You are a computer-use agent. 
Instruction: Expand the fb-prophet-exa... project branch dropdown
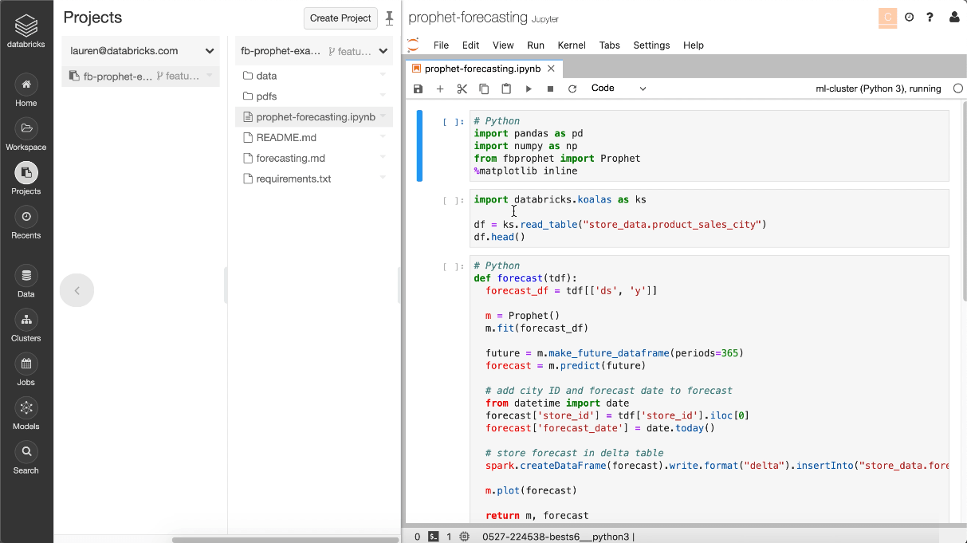[383, 51]
